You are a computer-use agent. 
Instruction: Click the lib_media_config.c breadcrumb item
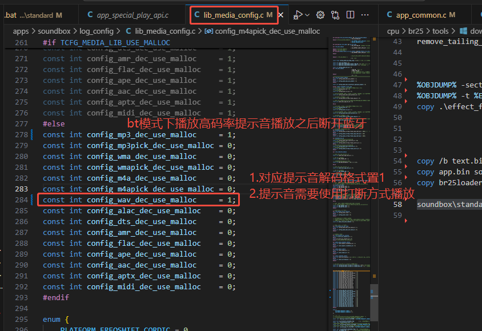click(160, 31)
